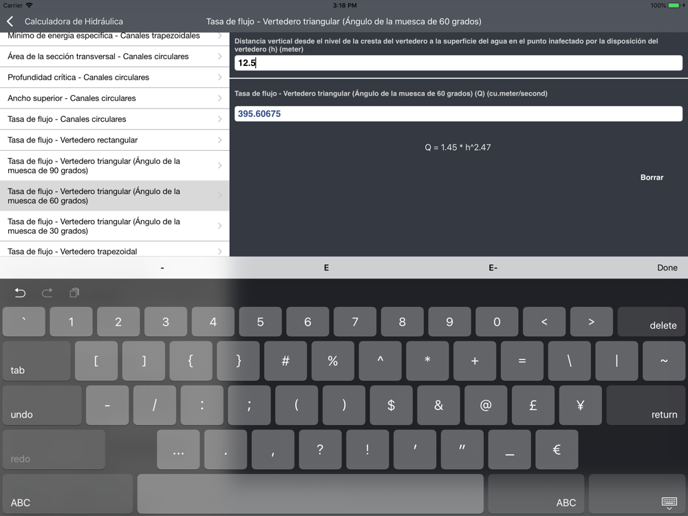688x516 pixels.
Task: Tap the 0 number key
Action: coord(497,321)
